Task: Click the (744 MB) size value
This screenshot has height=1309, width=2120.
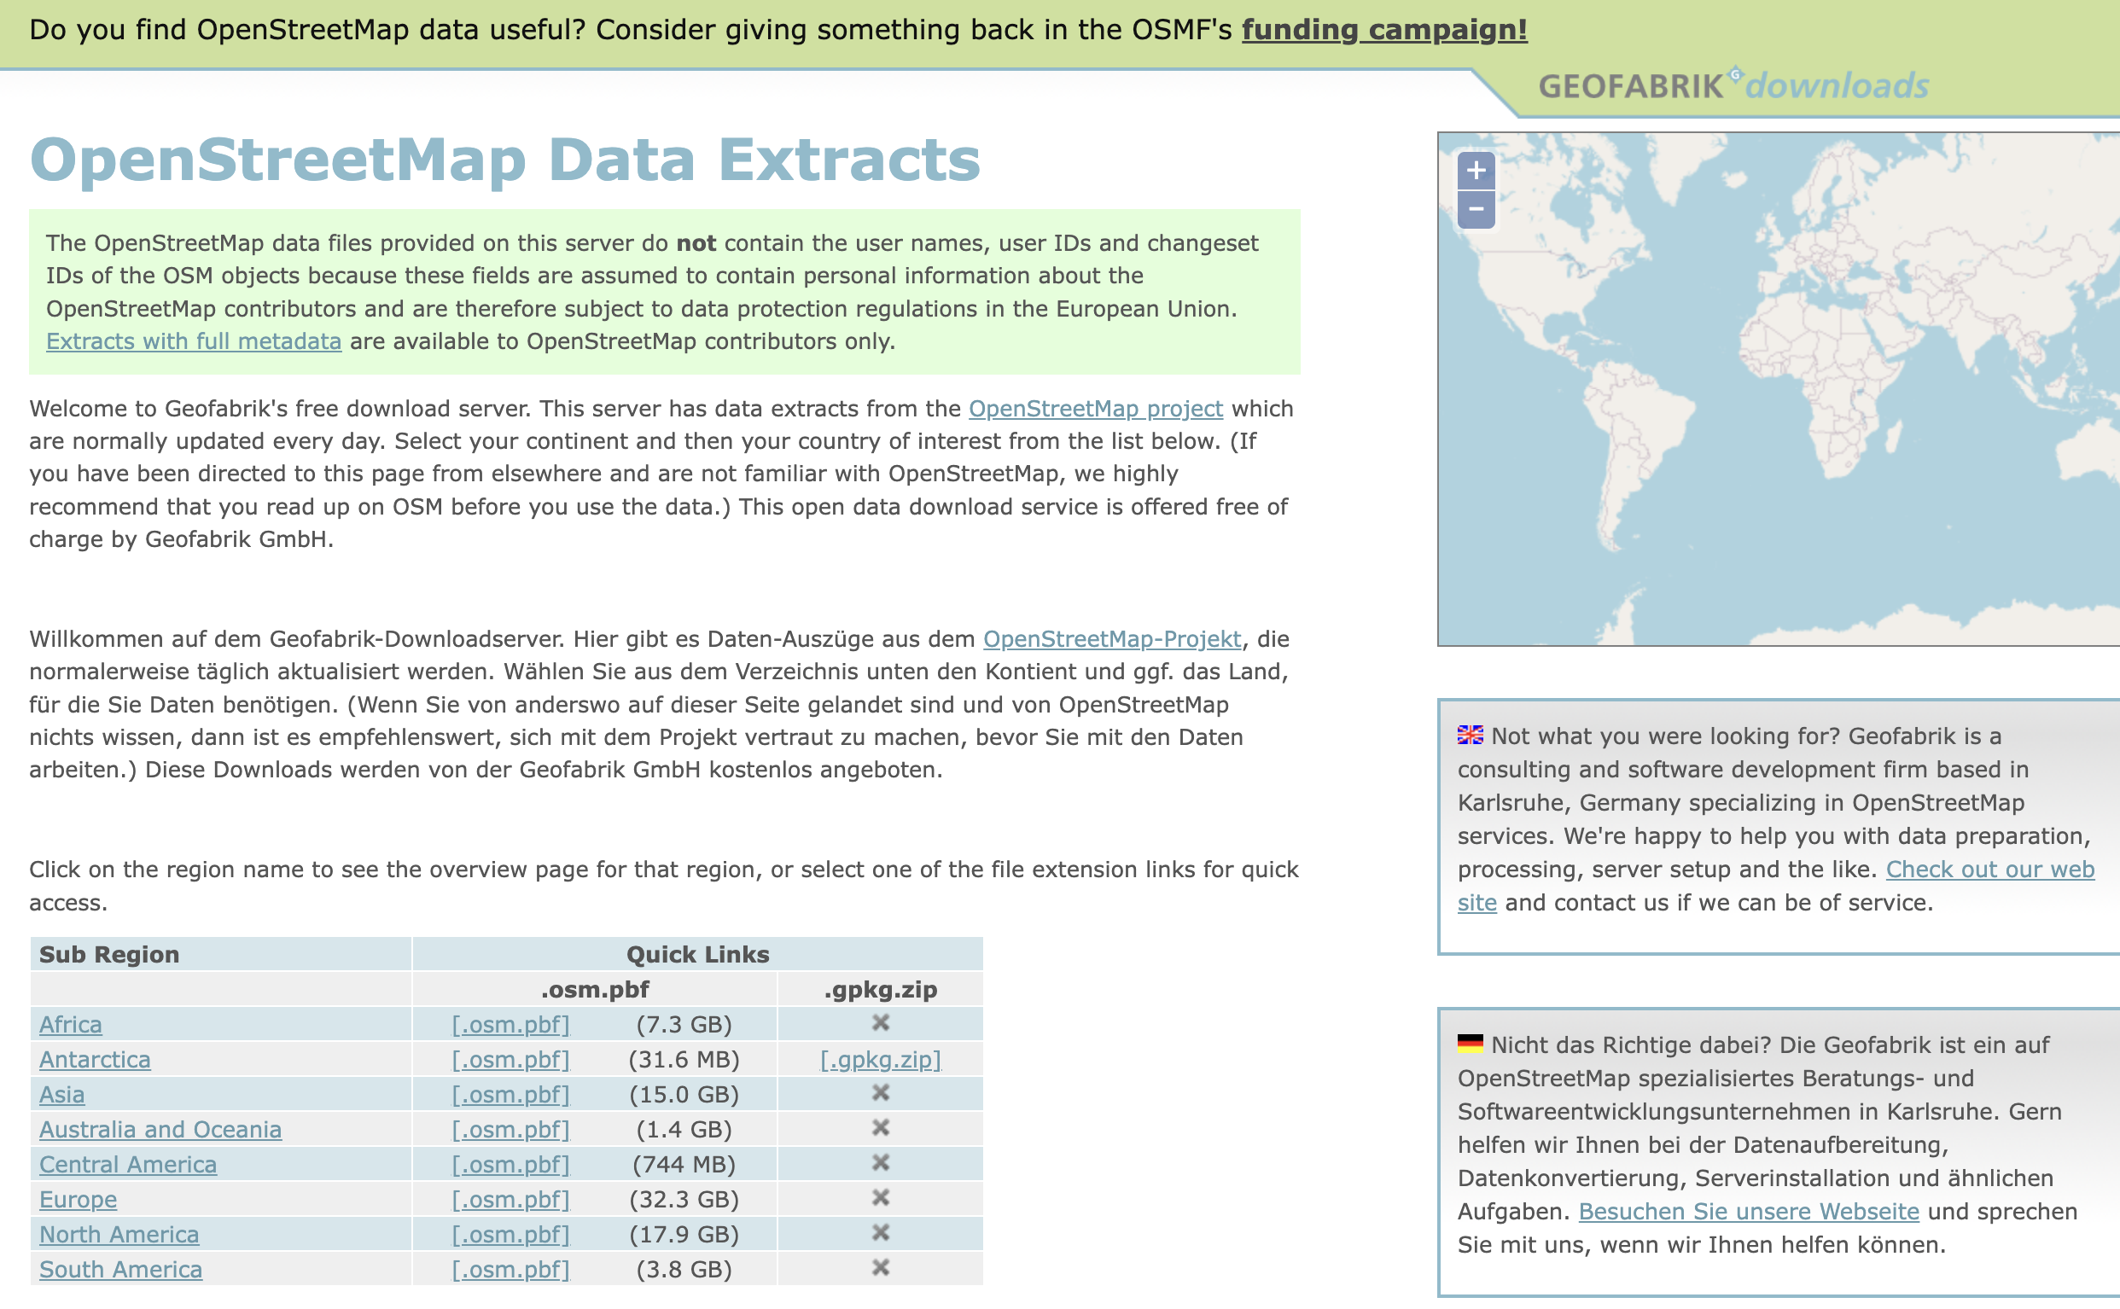Action: (684, 1165)
